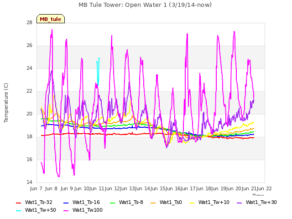Click the blue Wat1_Ts-16 legend swatch
Viewport: 292px width, 219px height.
coord(66,203)
